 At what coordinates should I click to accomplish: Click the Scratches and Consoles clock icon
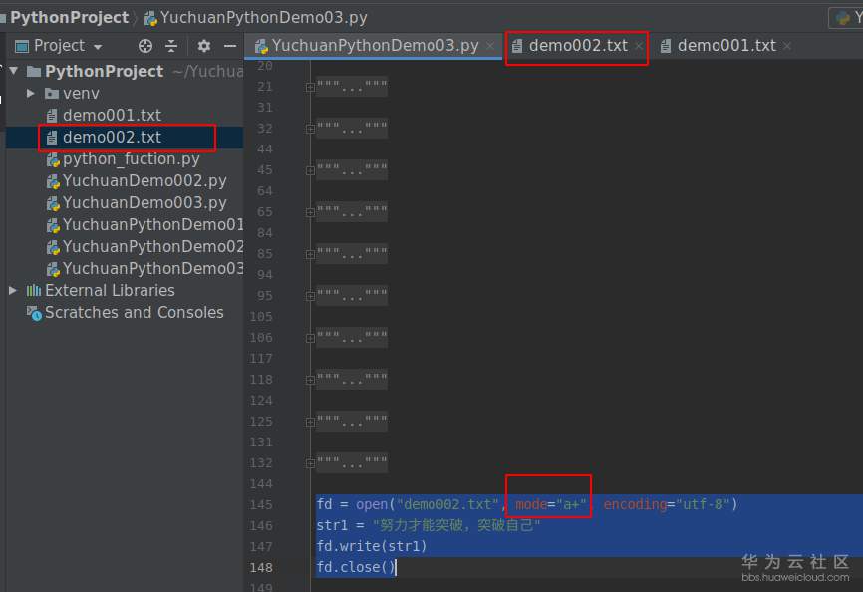tap(34, 313)
